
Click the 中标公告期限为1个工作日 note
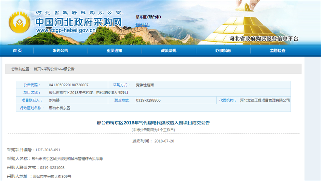pyautogui.click(x=153, y=130)
